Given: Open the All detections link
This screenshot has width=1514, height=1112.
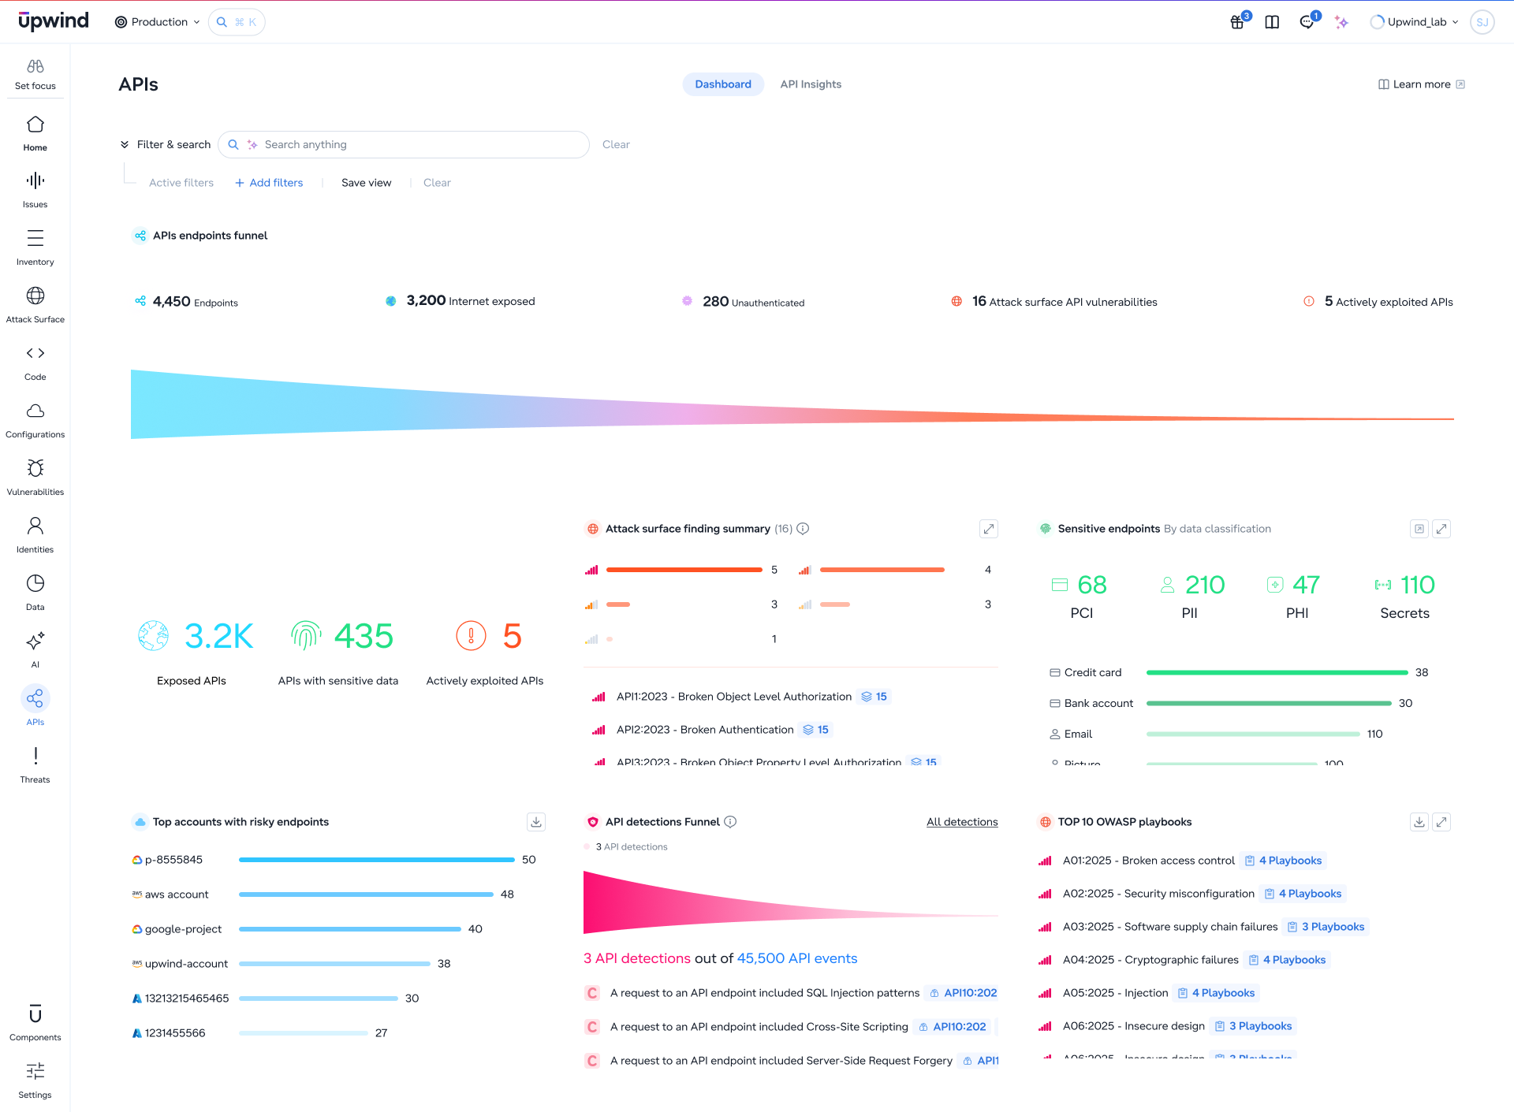Looking at the screenshot, I should coord(962,822).
